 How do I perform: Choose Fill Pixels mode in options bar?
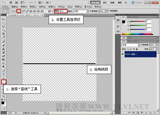tap(19, 11)
